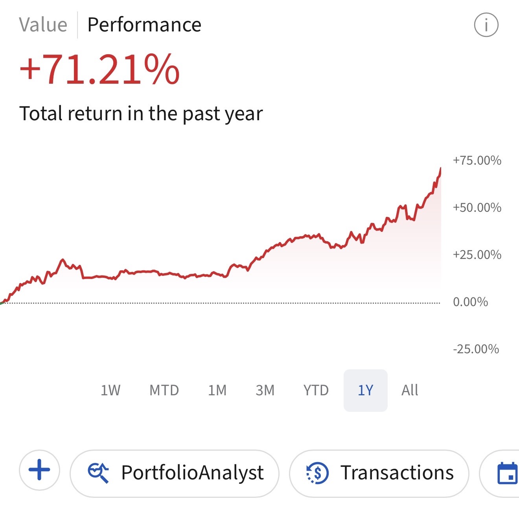Select the Performance tab

point(144,25)
